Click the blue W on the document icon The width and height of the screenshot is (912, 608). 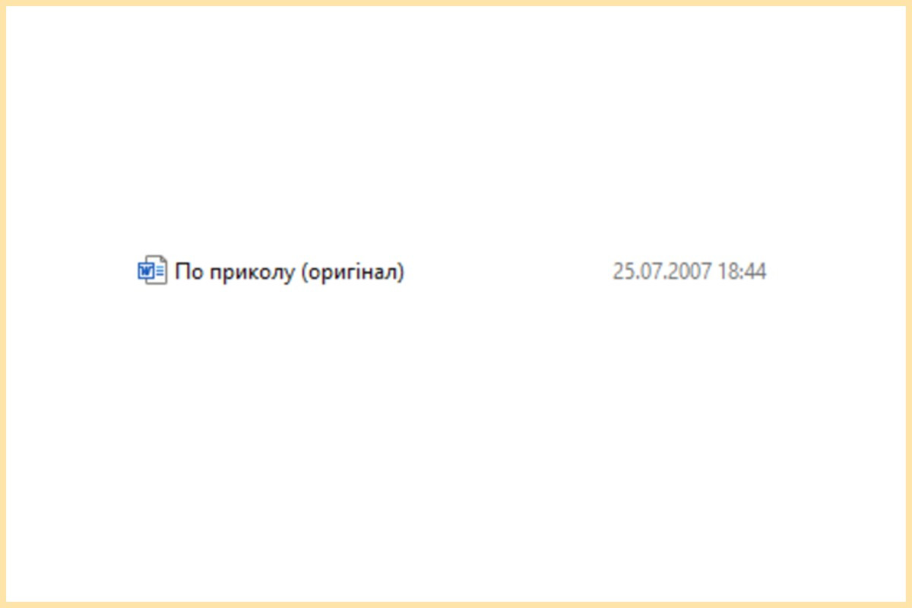[x=145, y=271]
